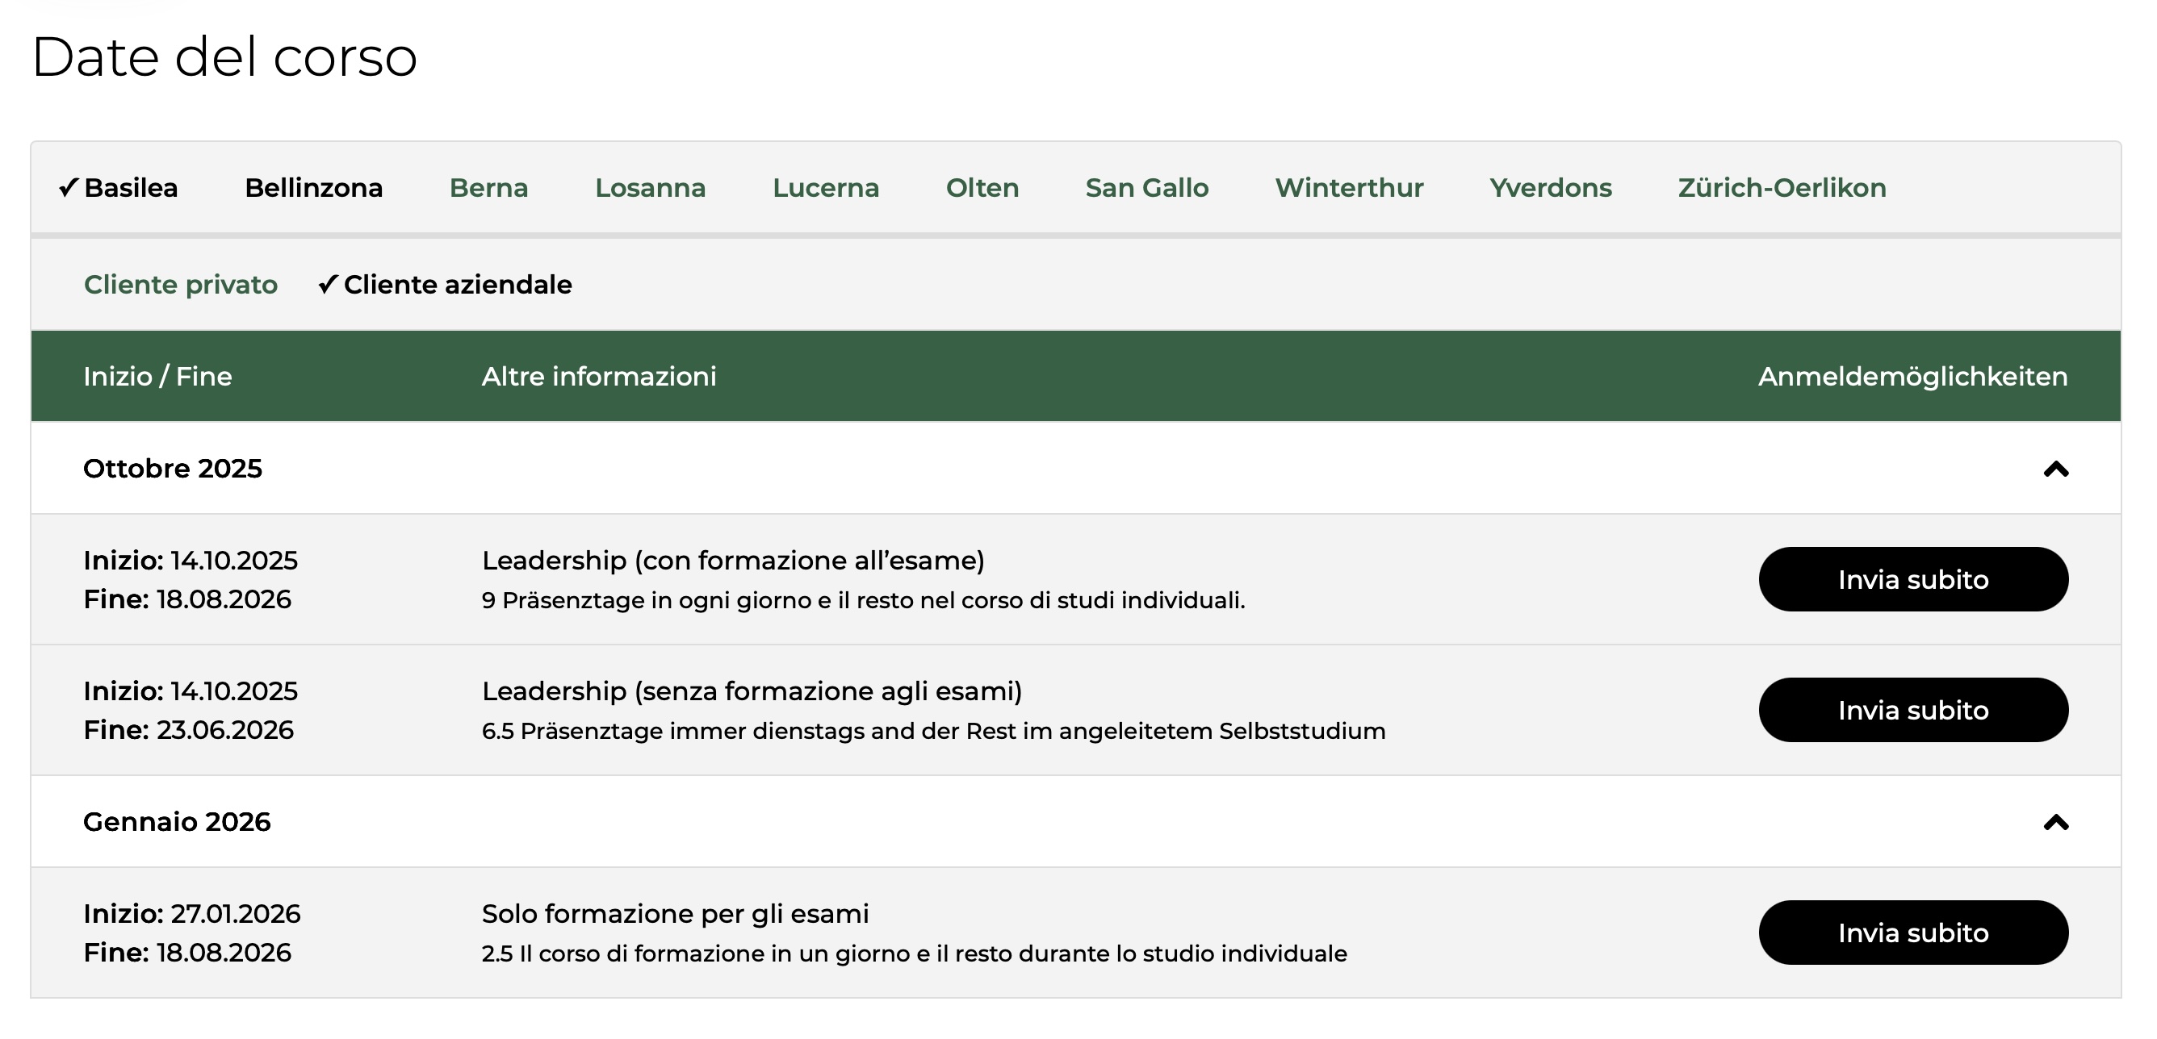This screenshot has height=1039, width=2157.
Task: Switch to the Bellinzona location tab
Action: pyautogui.click(x=314, y=187)
